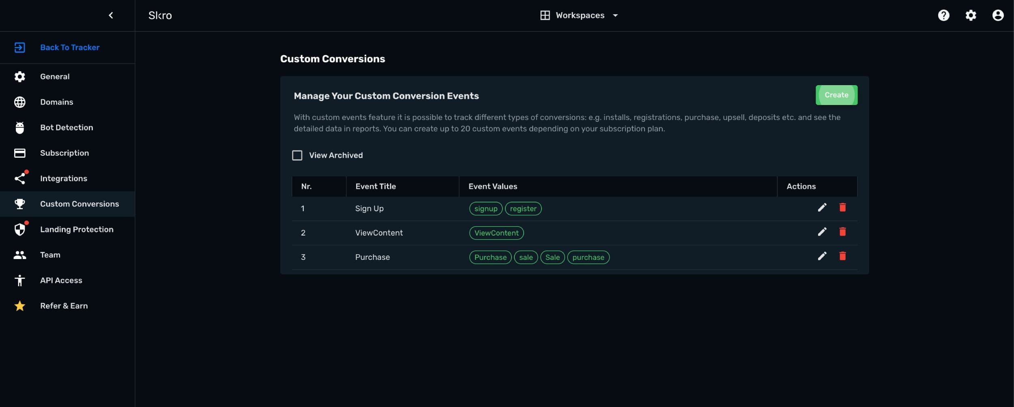This screenshot has height=407, width=1014.
Task: Click the Refer & Earn star icon
Action: coord(19,306)
